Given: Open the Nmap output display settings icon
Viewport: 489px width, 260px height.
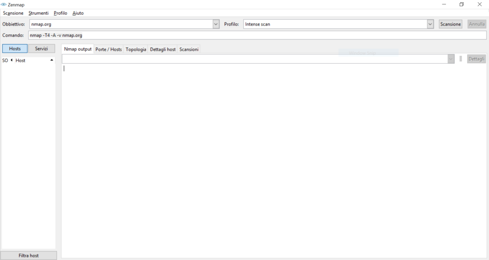Looking at the screenshot, I should tap(460, 59).
